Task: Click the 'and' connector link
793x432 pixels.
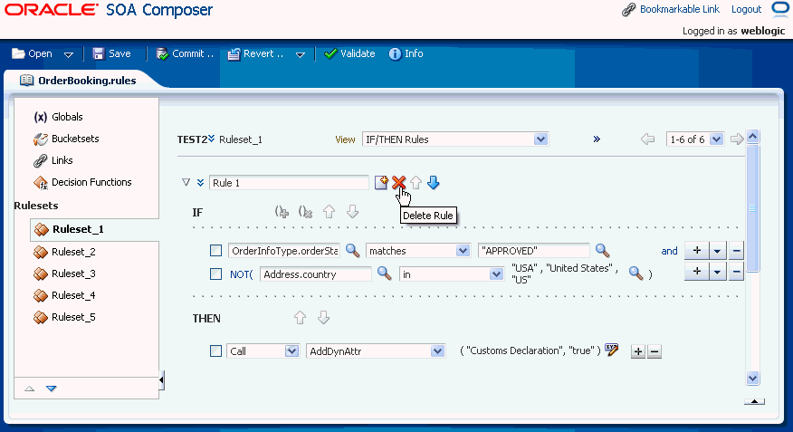Action: point(669,251)
